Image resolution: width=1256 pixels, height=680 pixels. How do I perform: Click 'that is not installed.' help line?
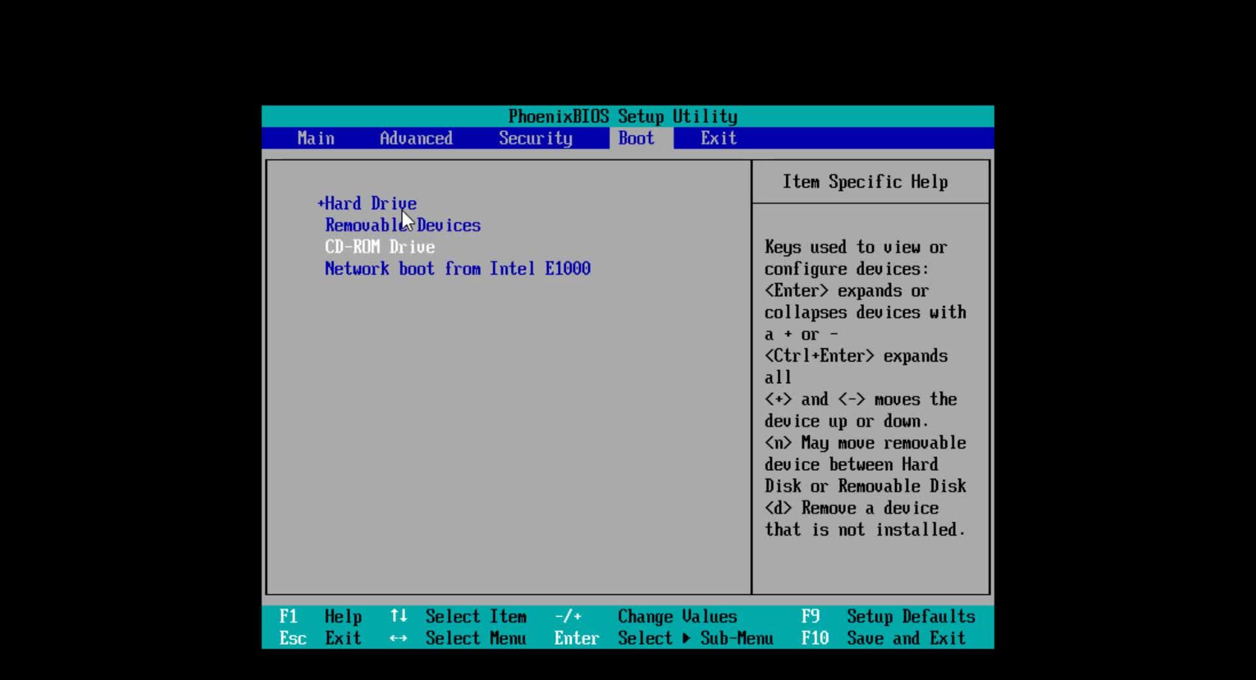pyautogui.click(x=865, y=530)
